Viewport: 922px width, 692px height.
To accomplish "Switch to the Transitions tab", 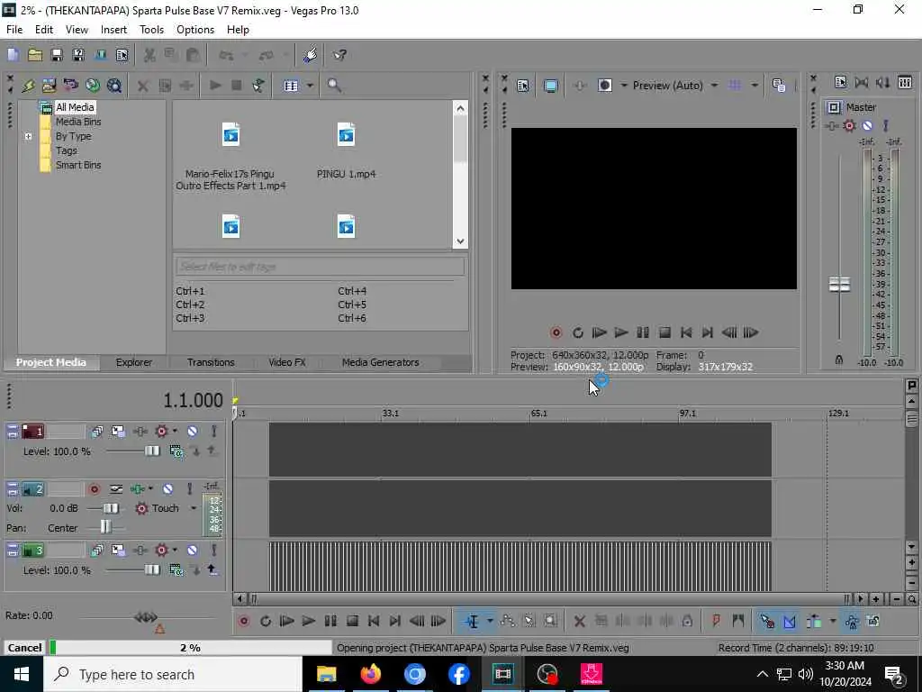I will pos(211,362).
